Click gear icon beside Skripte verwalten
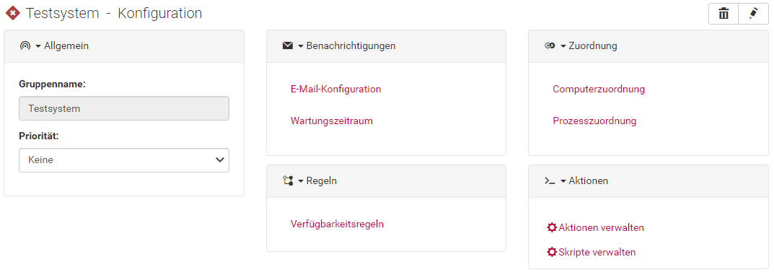This screenshot has width=774, height=275. (x=552, y=252)
